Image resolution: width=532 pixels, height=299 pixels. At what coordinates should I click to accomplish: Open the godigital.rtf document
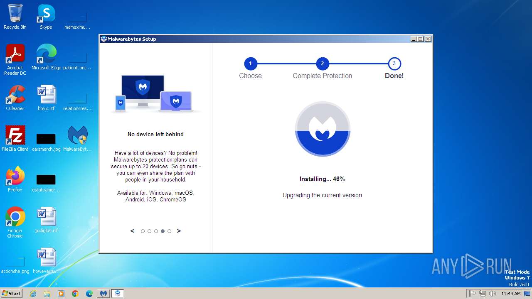click(46, 220)
